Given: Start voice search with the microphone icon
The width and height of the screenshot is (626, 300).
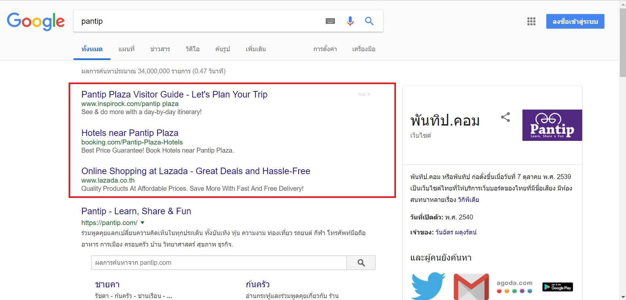Looking at the screenshot, I should (350, 21).
